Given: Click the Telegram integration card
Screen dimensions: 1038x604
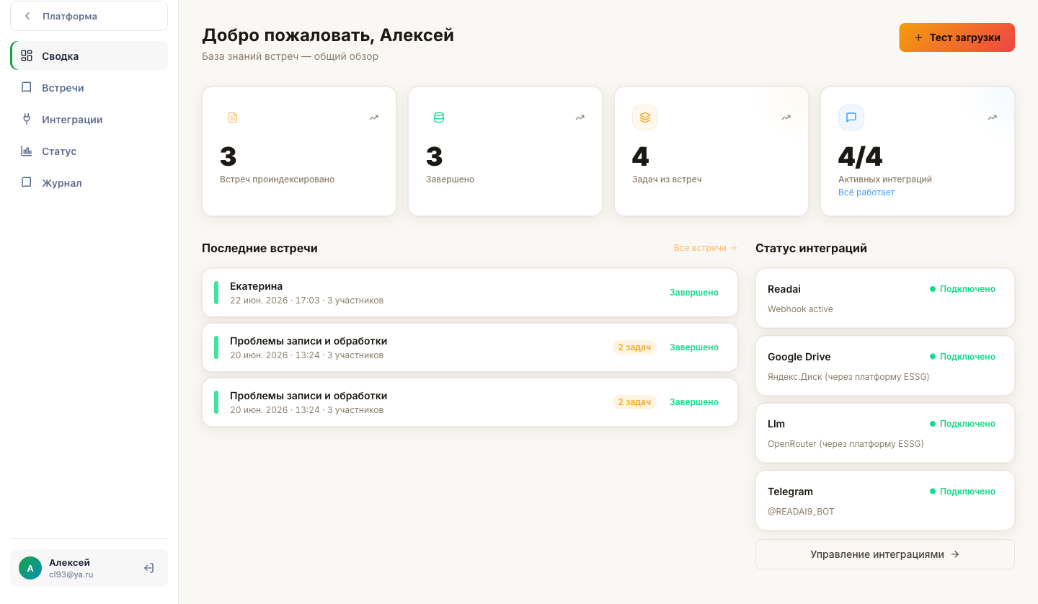Looking at the screenshot, I should click(885, 501).
